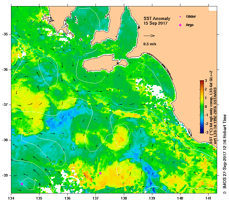
Task: Click the 137 longitude axis label
Action: [96, 198]
